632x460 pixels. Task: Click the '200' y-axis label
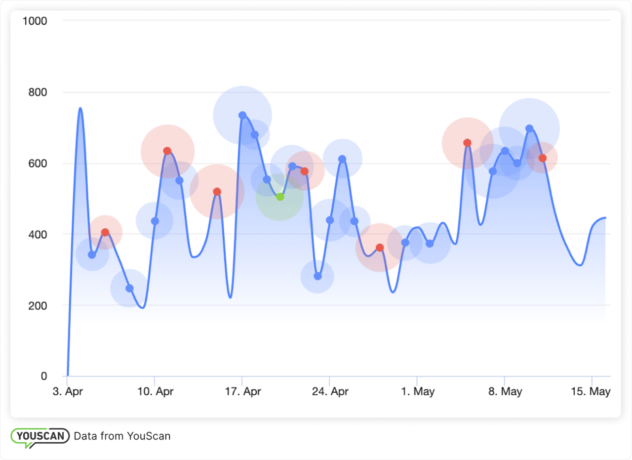[x=37, y=305]
